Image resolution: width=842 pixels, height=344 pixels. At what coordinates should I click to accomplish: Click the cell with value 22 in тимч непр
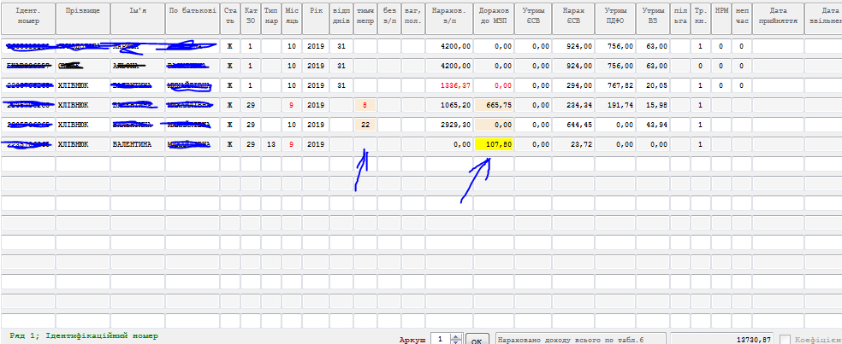pyautogui.click(x=365, y=125)
